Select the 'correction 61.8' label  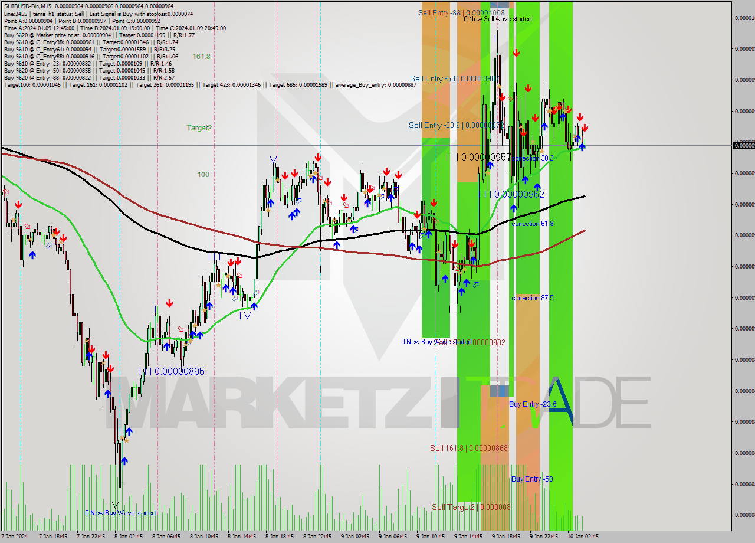[x=533, y=224]
